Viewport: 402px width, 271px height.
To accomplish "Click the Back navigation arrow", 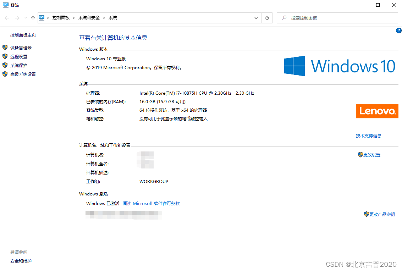I will (7, 18).
